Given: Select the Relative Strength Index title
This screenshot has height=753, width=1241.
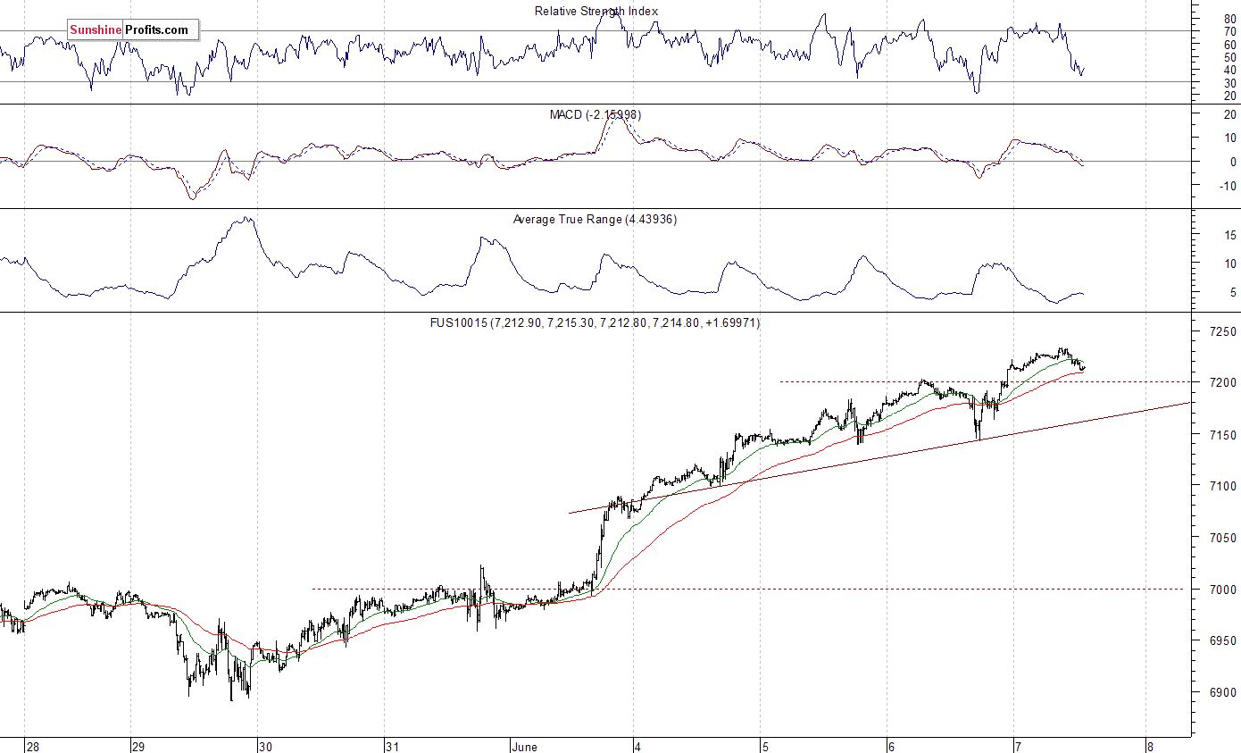Looking at the screenshot, I should (x=596, y=11).
